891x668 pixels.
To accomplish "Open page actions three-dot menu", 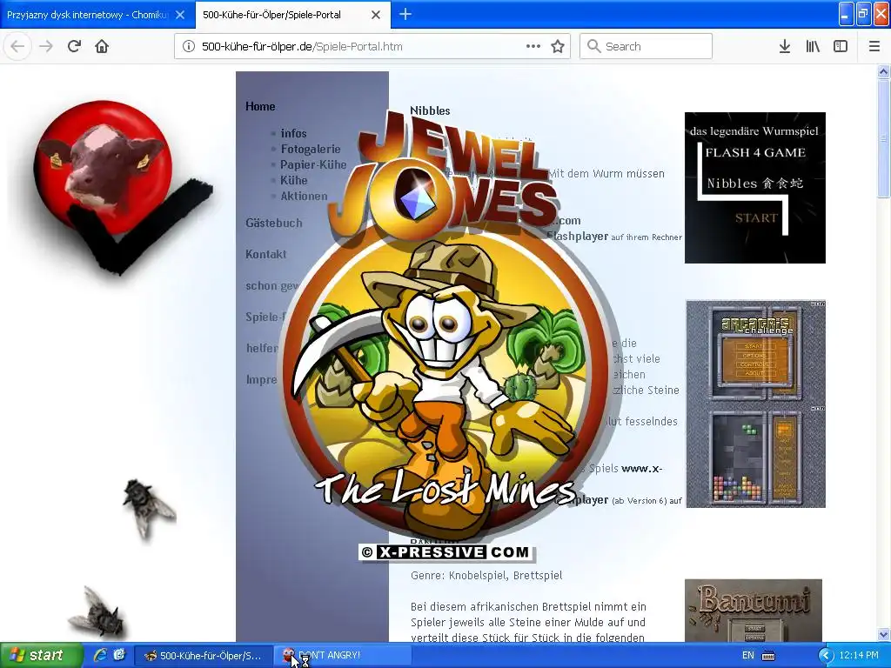I will click(x=533, y=47).
